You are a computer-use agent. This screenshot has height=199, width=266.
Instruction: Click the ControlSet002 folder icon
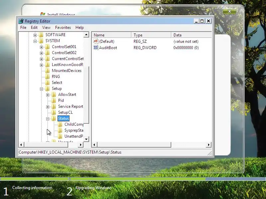pyautogui.click(x=47, y=53)
